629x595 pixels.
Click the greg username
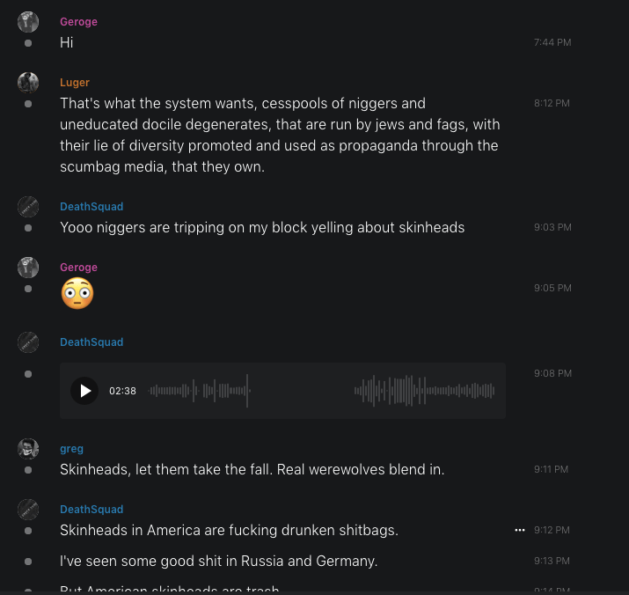click(72, 449)
